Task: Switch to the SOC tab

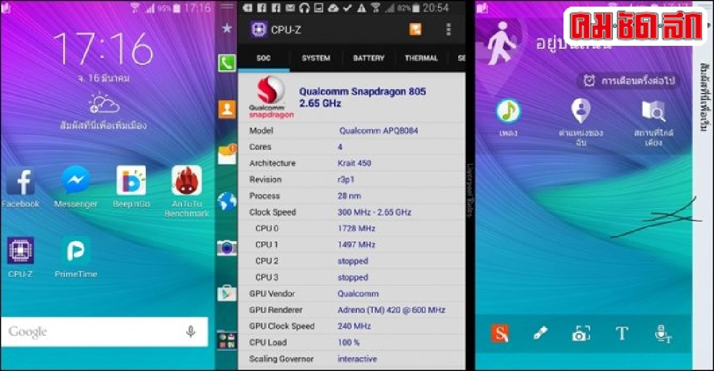Action: (x=264, y=58)
